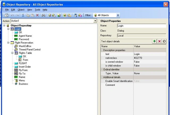
Task: Click the red X remove property button
Action: point(159,41)
